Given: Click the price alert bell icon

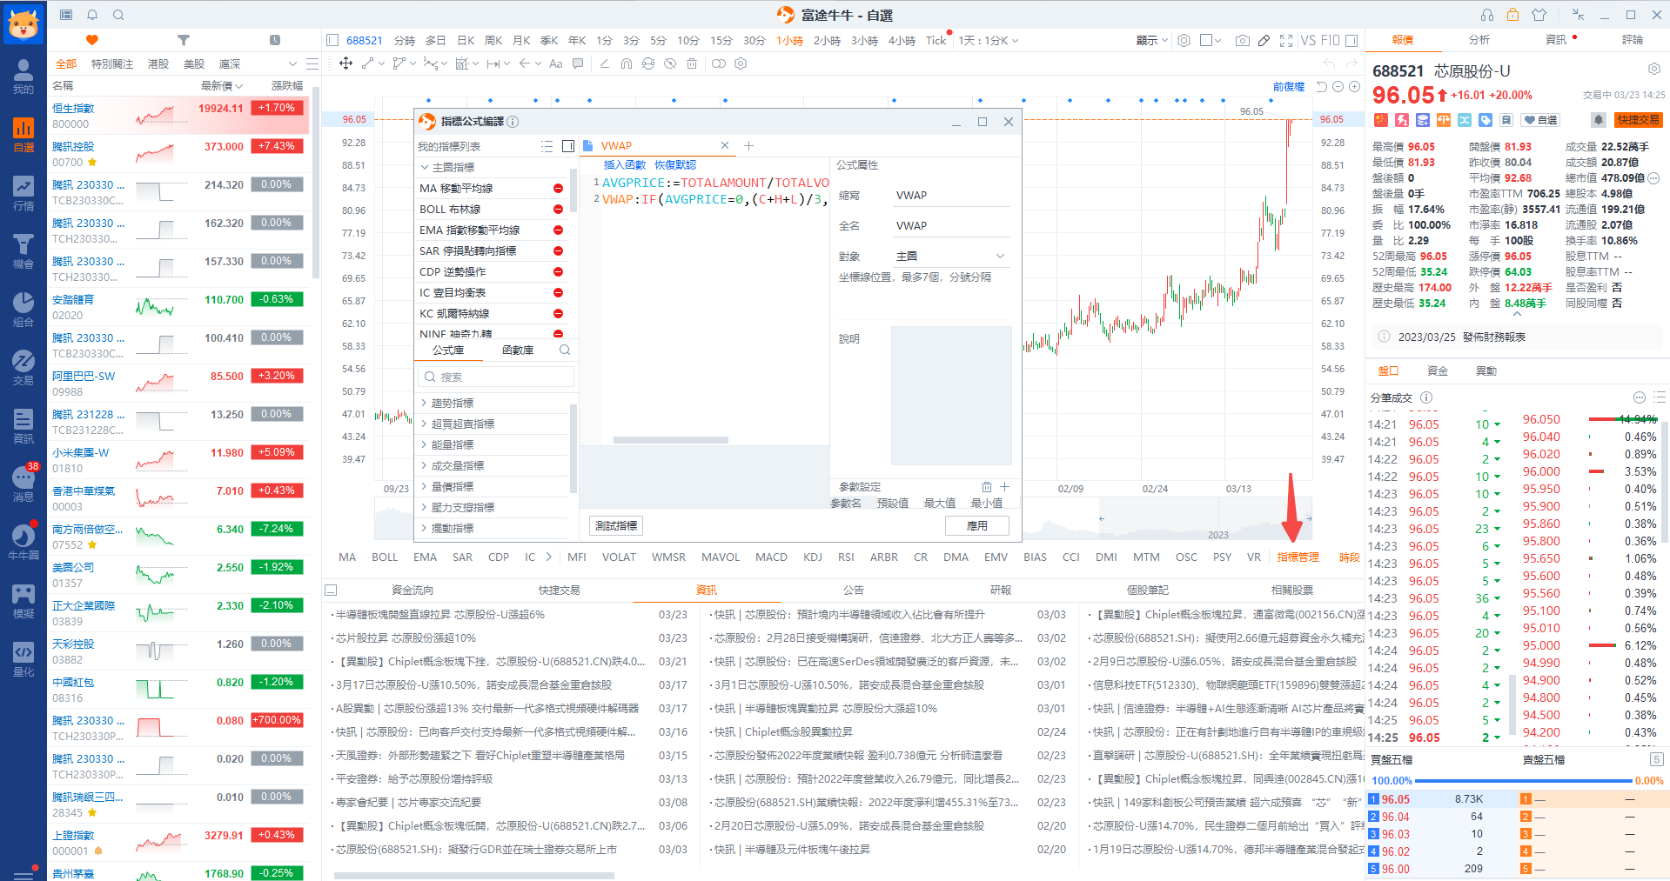Looking at the screenshot, I should (1599, 120).
